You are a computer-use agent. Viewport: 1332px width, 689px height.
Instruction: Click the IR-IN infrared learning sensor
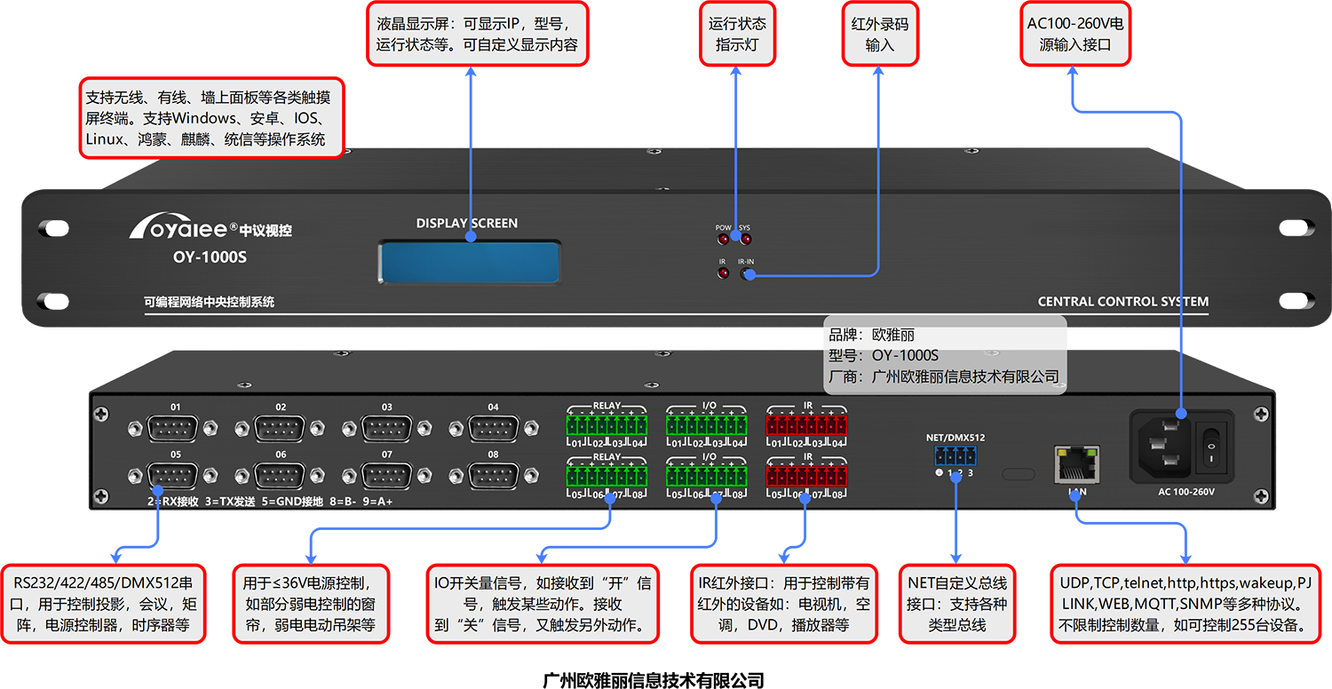coord(746,273)
